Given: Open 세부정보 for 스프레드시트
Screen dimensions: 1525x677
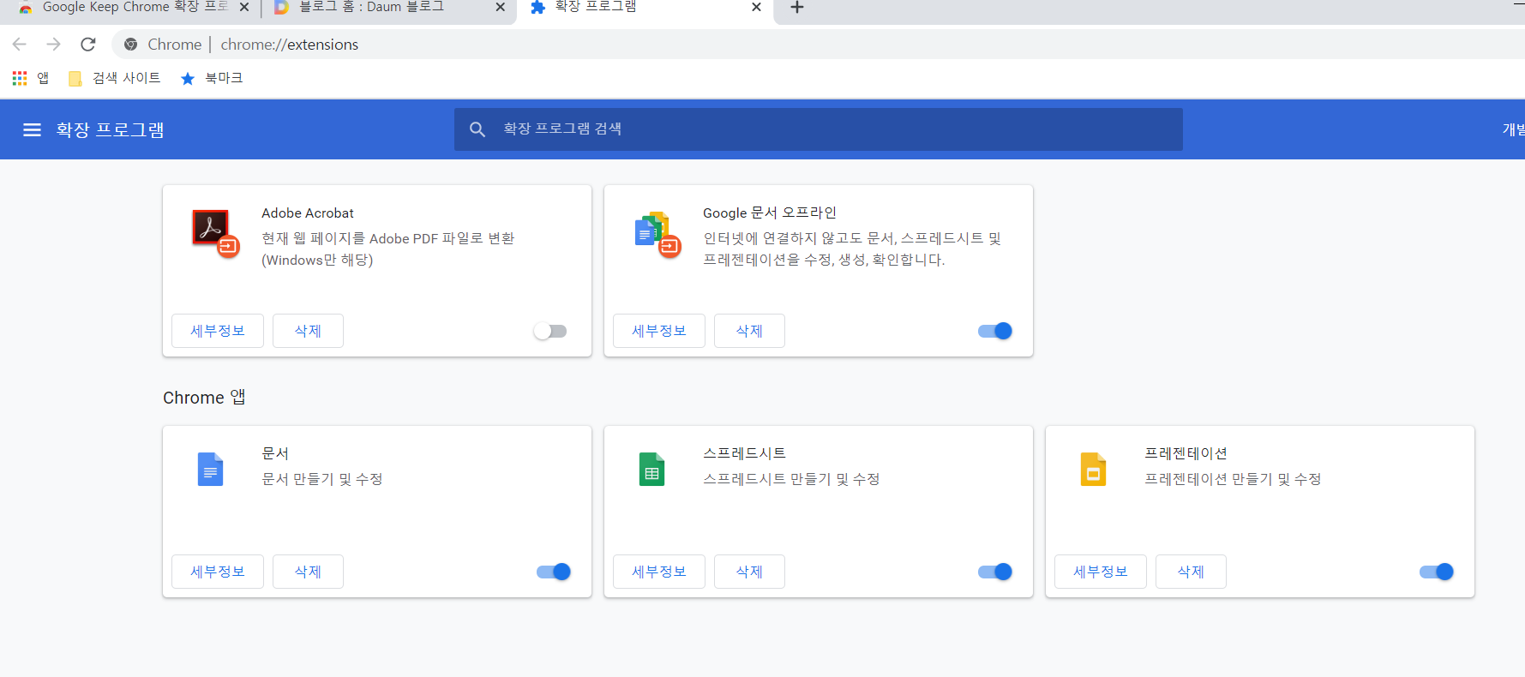Looking at the screenshot, I should (x=659, y=572).
